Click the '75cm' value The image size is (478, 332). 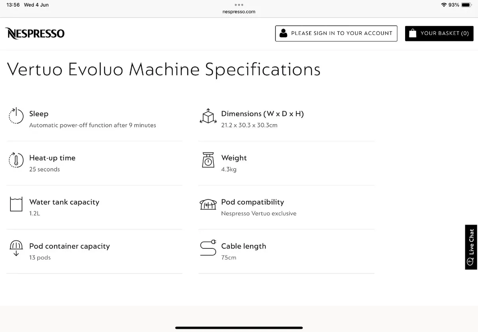pos(229,258)
